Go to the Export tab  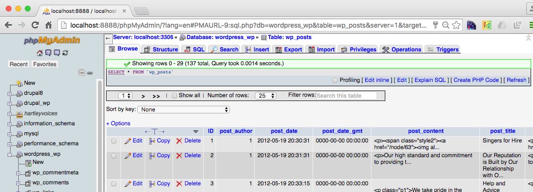coord(289,50)
